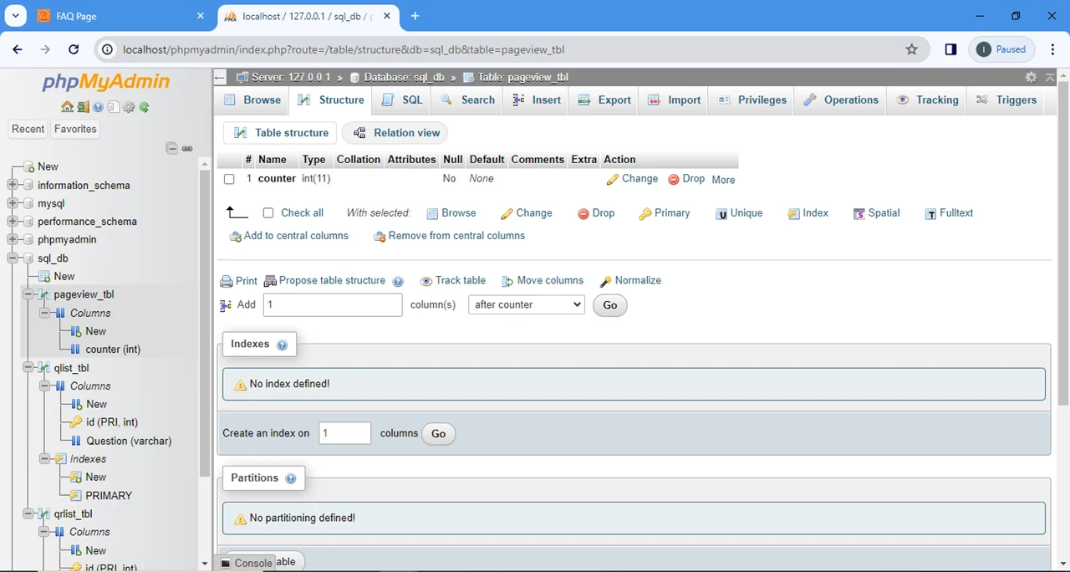Go to phpMyAdmin home via house icon
This screenshot has height=572, width=1070.
coord(67,107)
